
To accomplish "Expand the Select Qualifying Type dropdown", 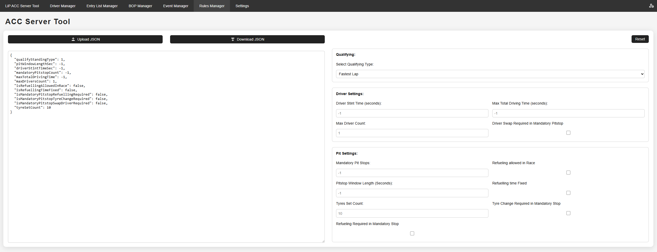I will [x=490, y=74].
